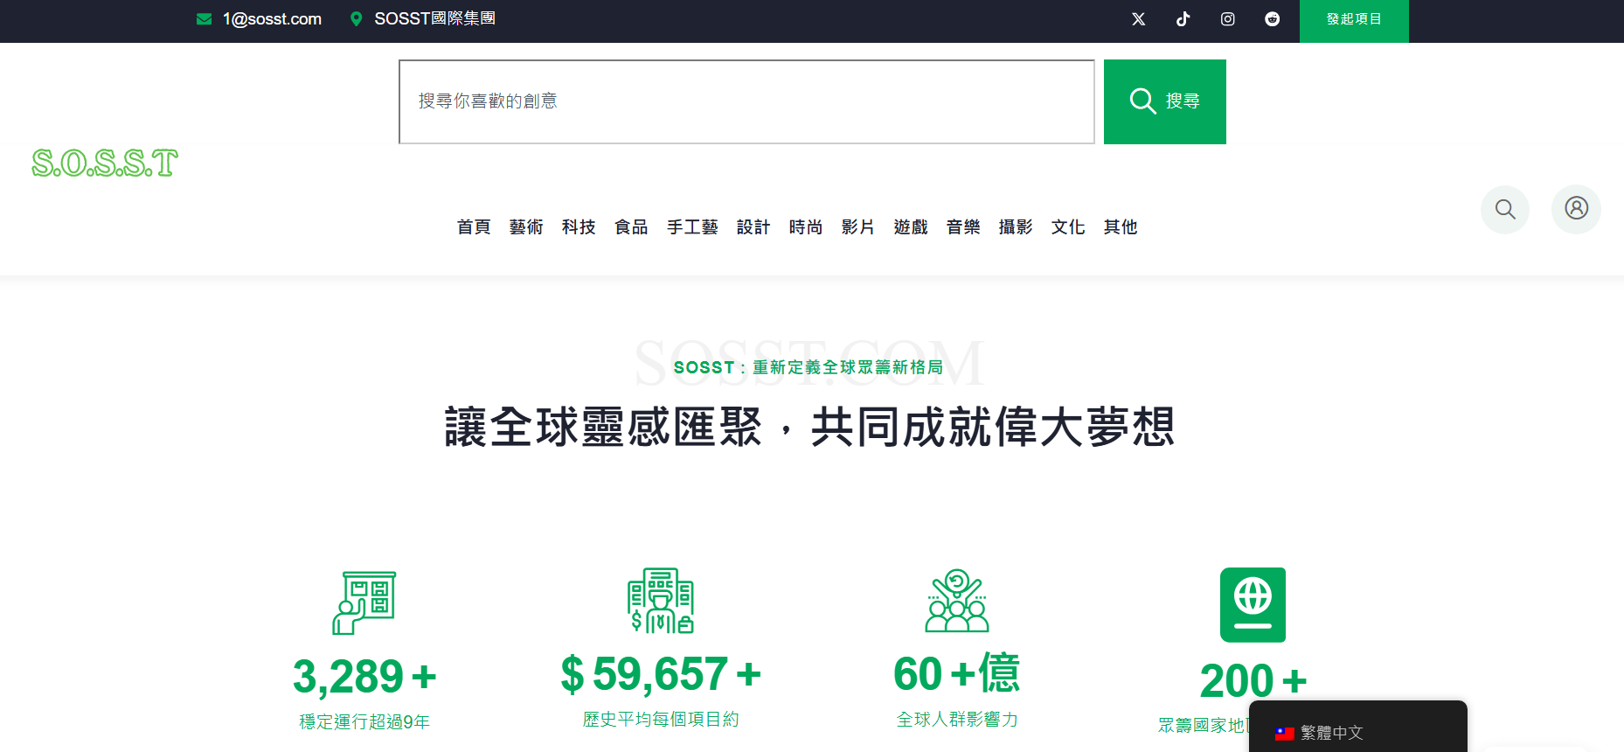Open the X (Twitter) social icon

1138,19
